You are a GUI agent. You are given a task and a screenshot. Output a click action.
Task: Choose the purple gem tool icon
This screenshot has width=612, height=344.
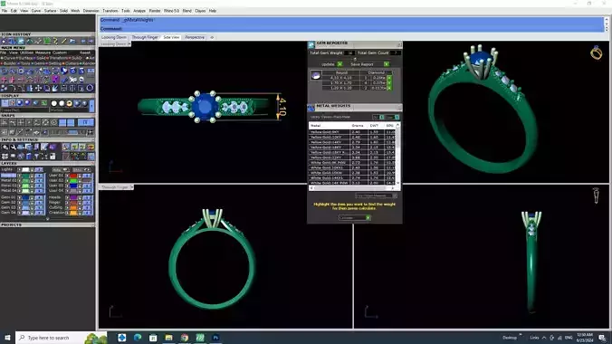[x=55, y=80]
